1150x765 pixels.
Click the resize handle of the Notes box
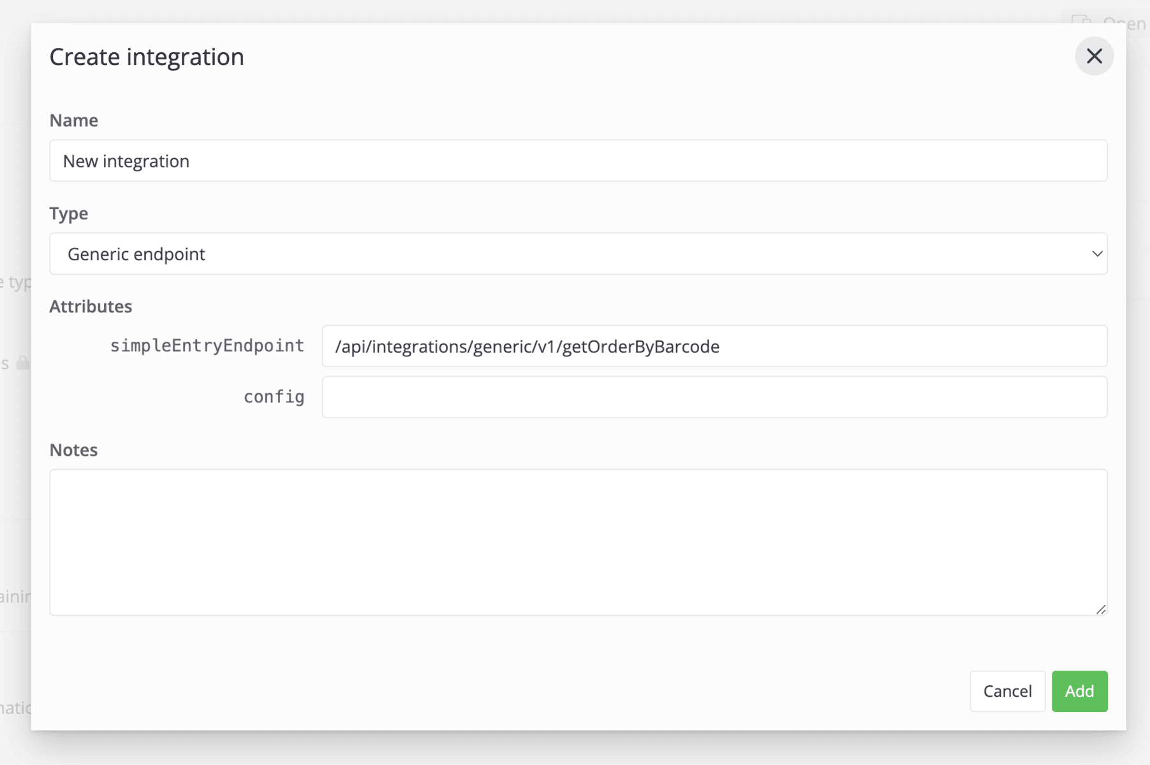pos(1102,609)
